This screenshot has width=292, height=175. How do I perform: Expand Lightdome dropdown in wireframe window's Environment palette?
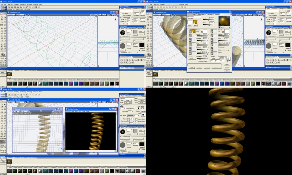pos(132,52)
